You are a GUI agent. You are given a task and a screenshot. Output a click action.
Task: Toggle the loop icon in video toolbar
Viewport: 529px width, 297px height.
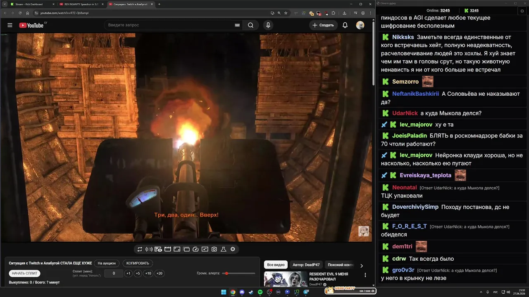140,249
